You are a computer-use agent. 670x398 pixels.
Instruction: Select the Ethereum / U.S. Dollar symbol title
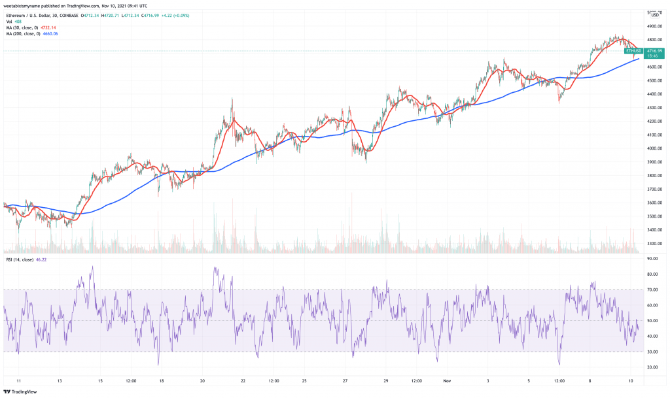30,15
